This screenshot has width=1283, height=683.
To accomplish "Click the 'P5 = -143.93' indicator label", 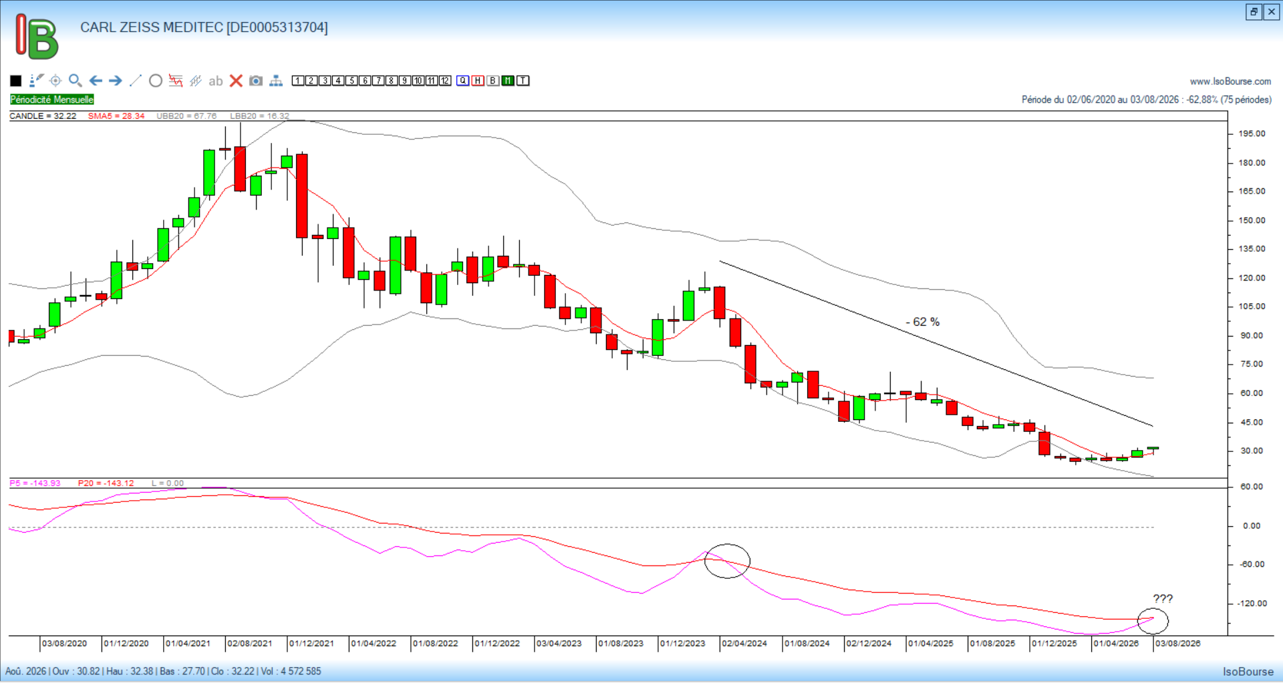I will 35,483.
